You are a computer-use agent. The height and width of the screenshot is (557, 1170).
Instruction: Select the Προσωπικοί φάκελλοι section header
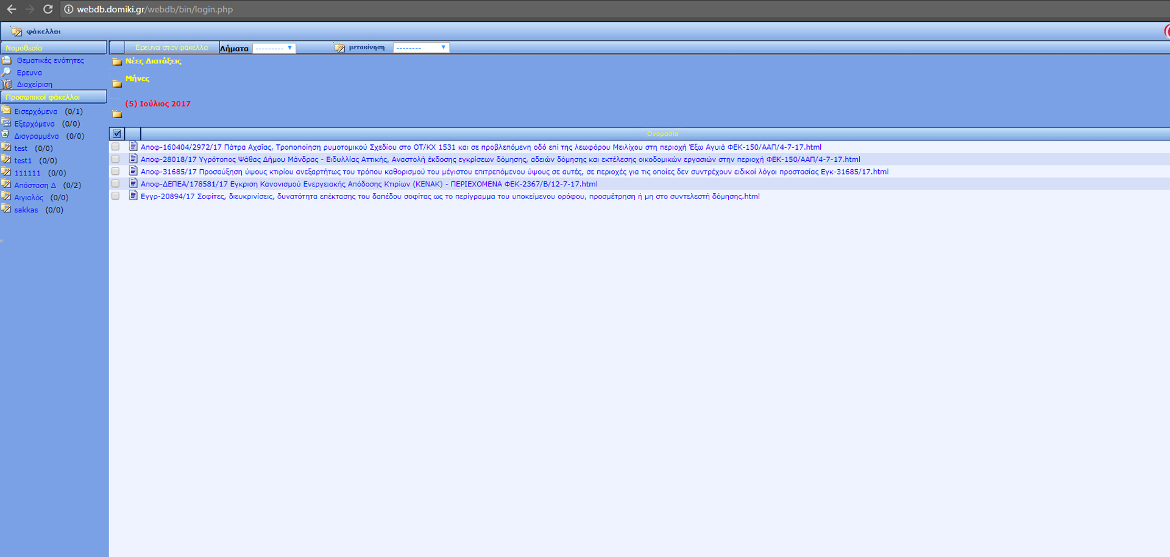(54, 97)
